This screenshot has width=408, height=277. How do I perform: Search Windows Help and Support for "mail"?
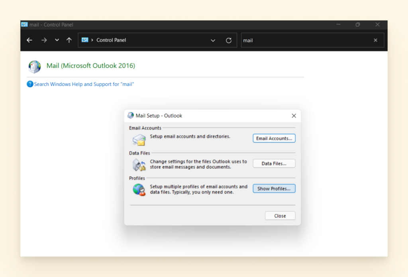click(x=84, y=84)
